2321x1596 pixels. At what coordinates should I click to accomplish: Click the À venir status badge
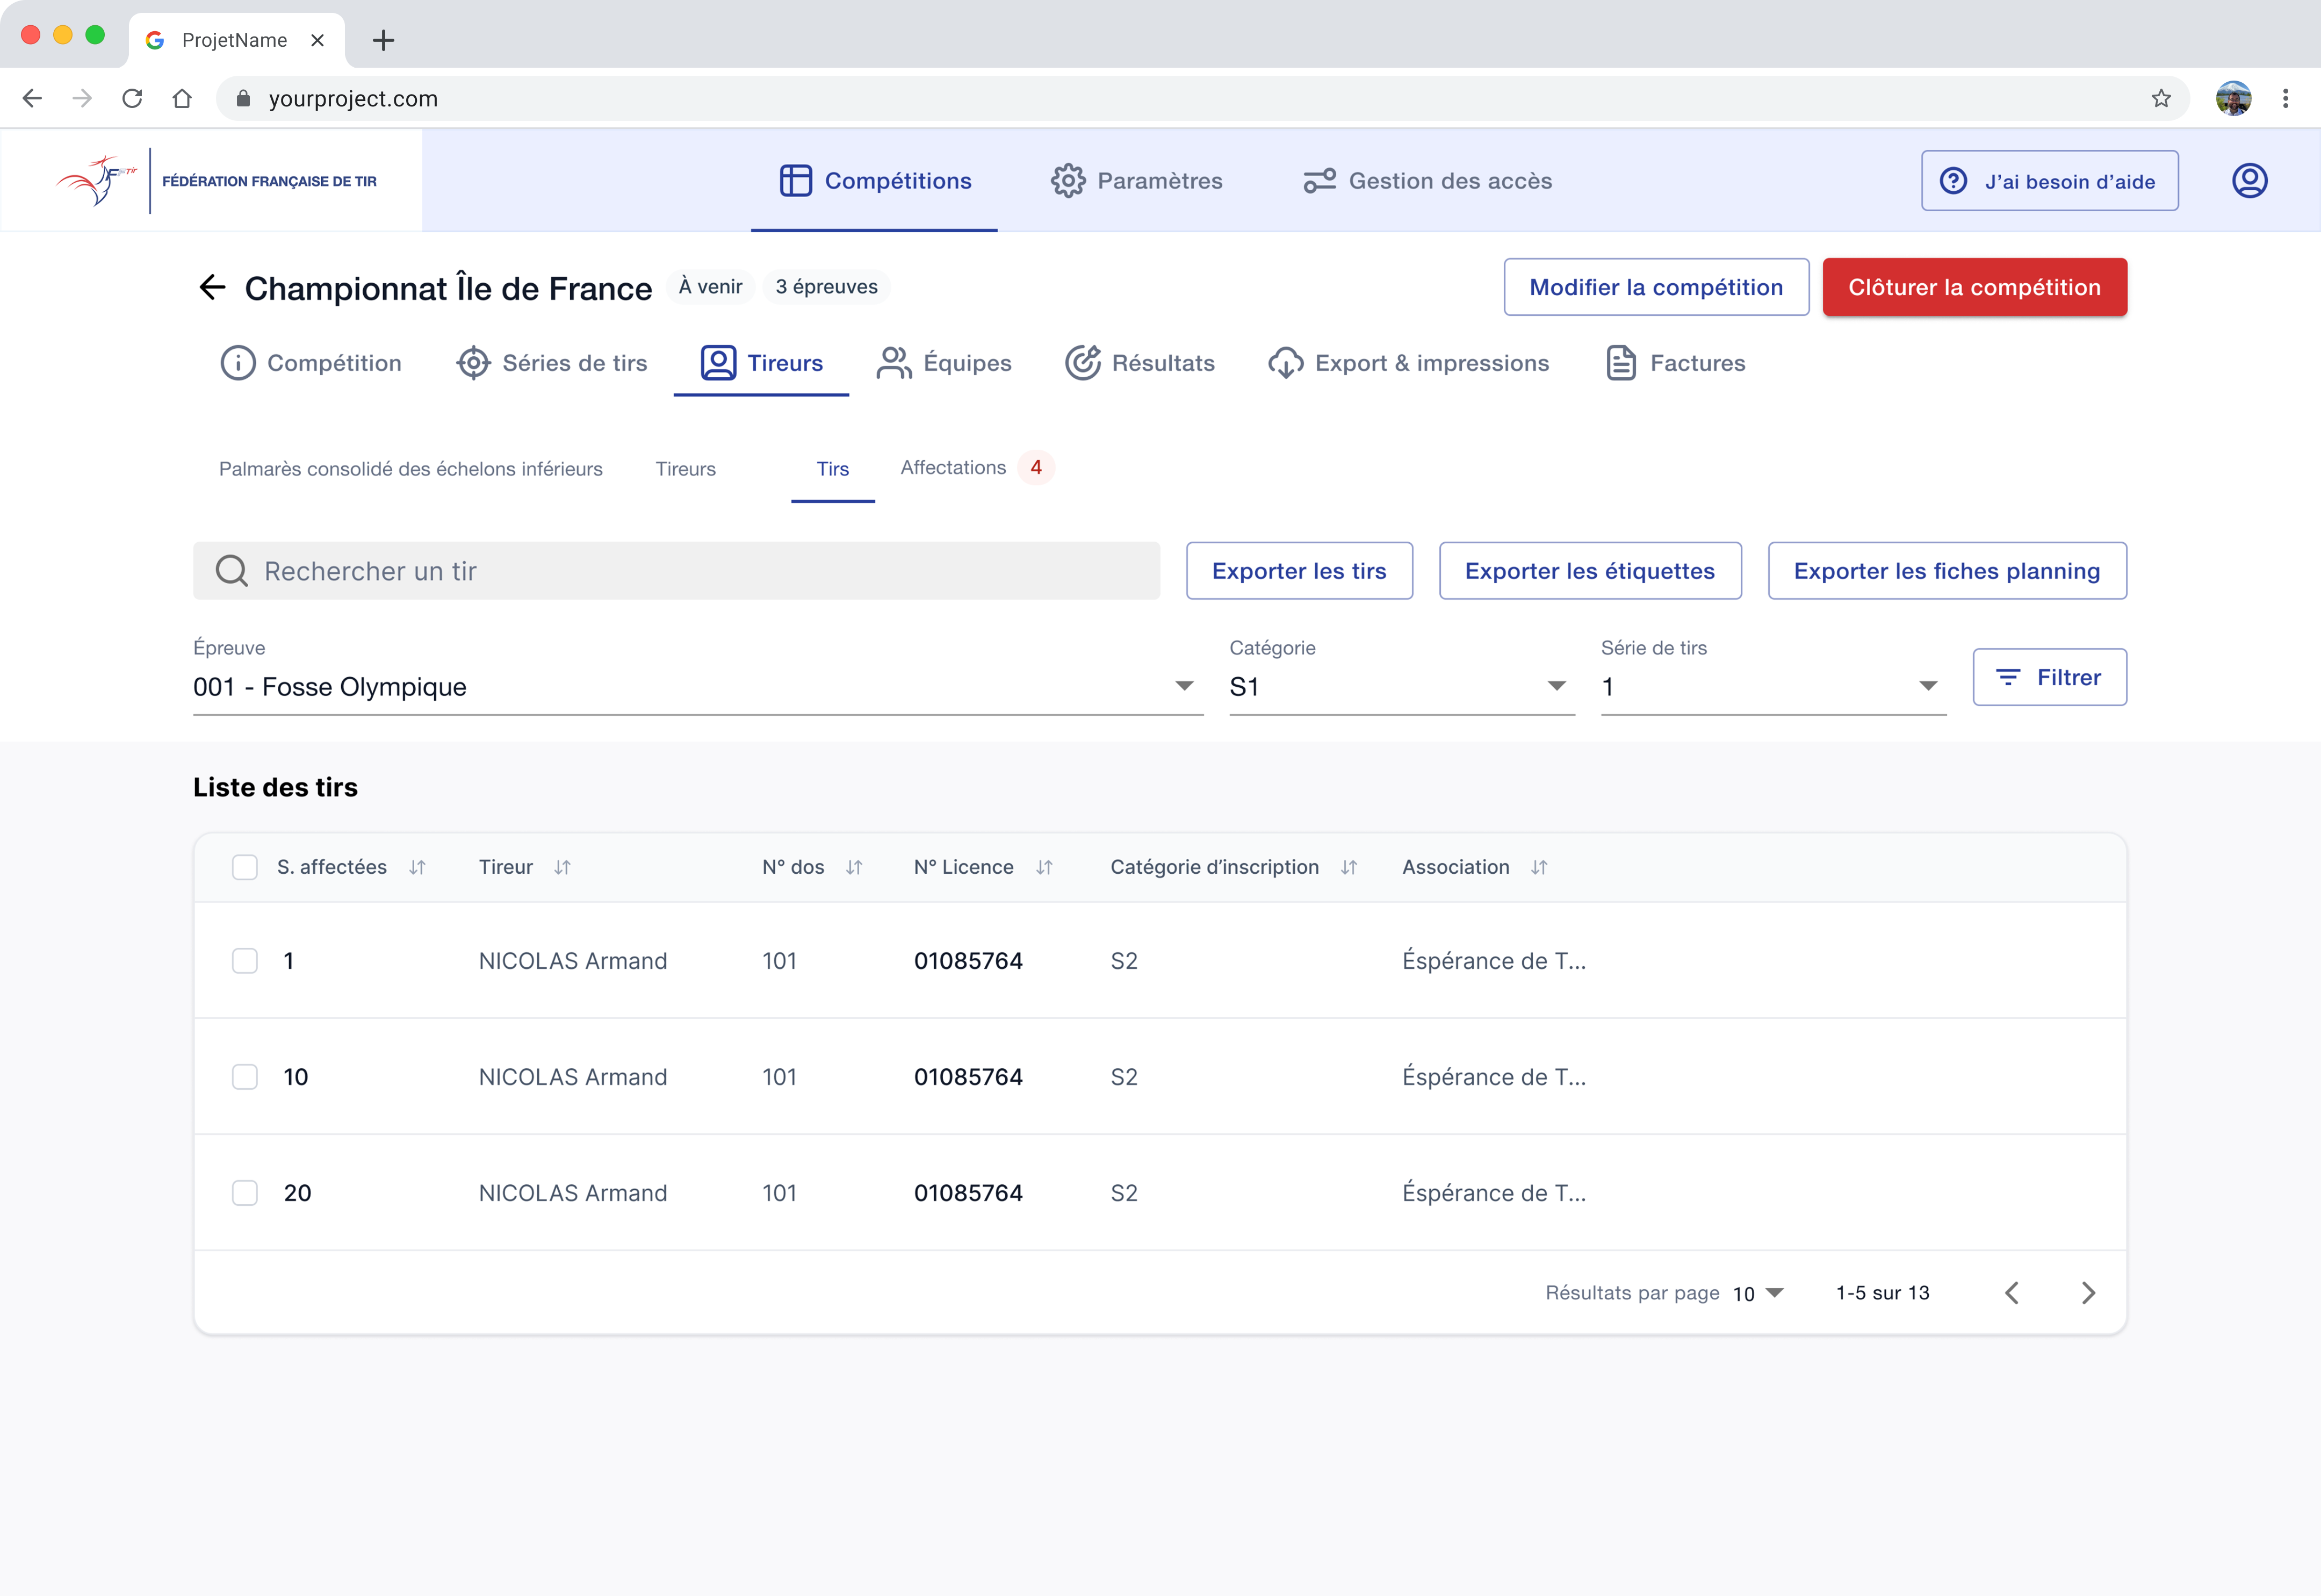click(x=711, y=287)
